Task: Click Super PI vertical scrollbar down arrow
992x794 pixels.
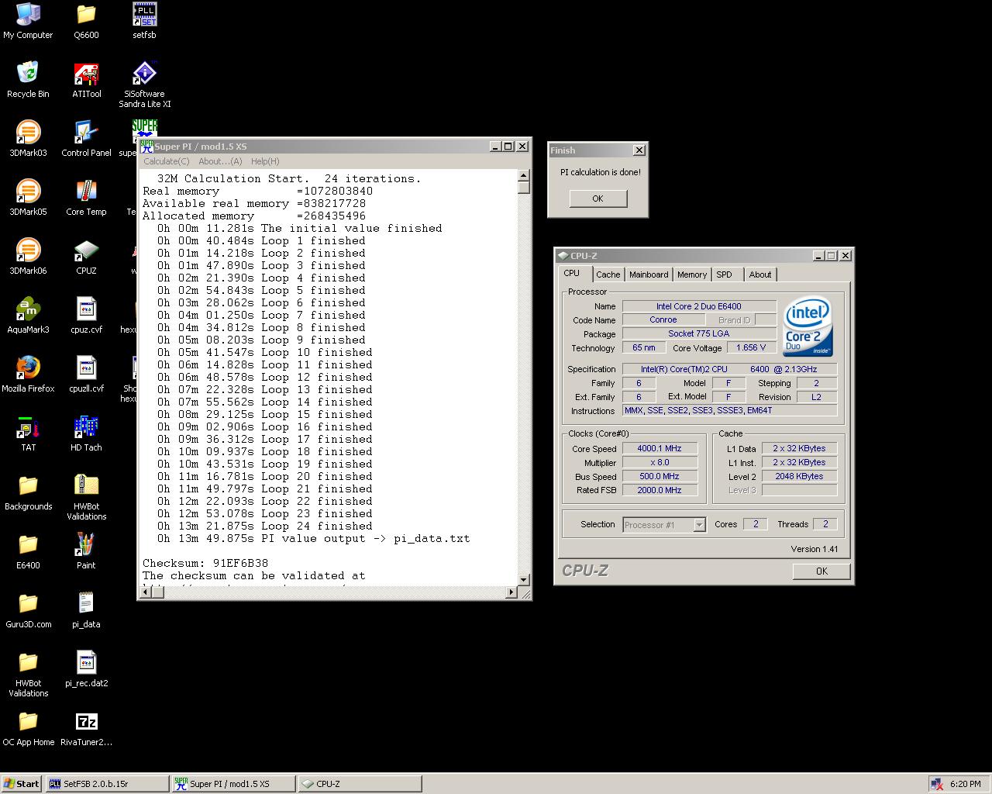Action: pos(523,579)
